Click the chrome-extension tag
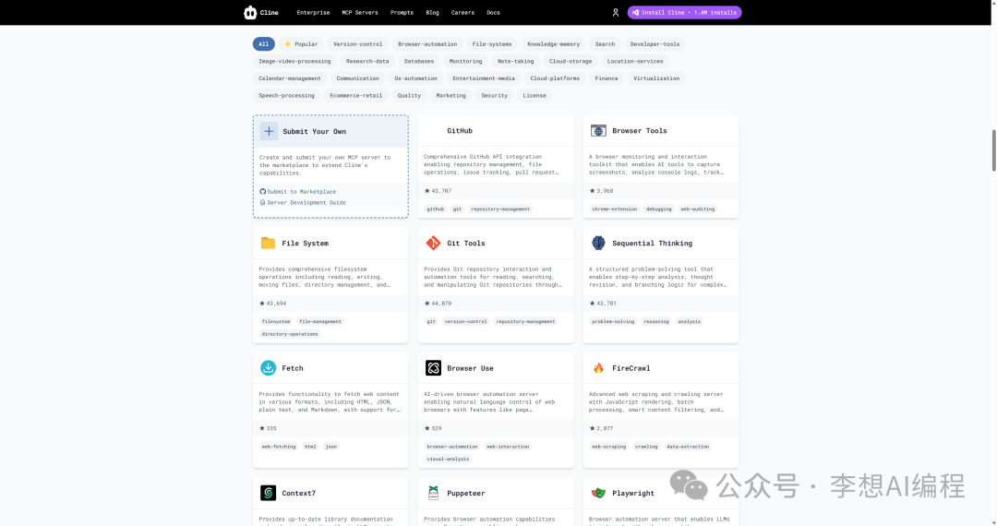 (614, 209)
